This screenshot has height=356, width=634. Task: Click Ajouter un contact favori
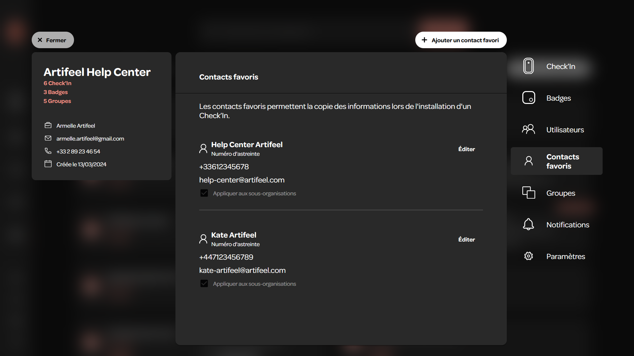(461, 40)
